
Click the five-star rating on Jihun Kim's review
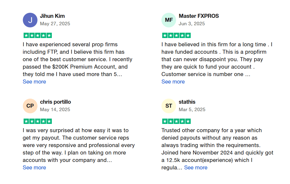pos(38,35)
